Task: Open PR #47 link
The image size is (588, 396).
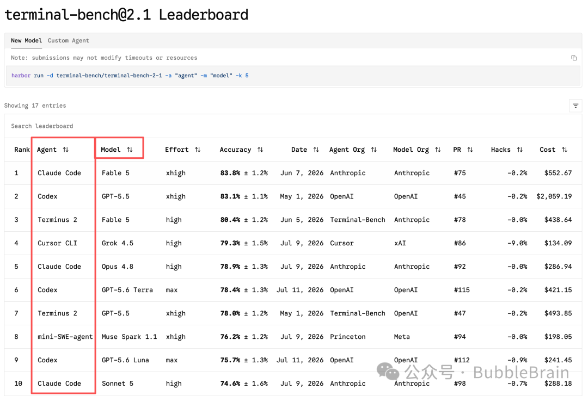Action: click(460, 313)
